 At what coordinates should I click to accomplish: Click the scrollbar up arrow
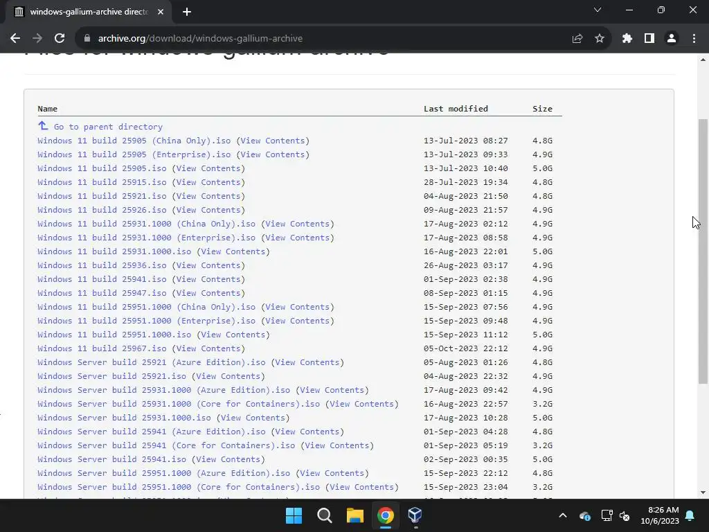coord(703,60)
